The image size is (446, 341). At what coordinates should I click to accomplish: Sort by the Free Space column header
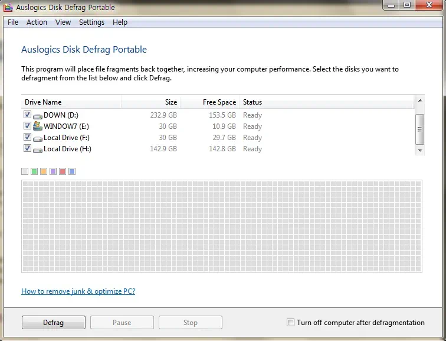(209, 102)
